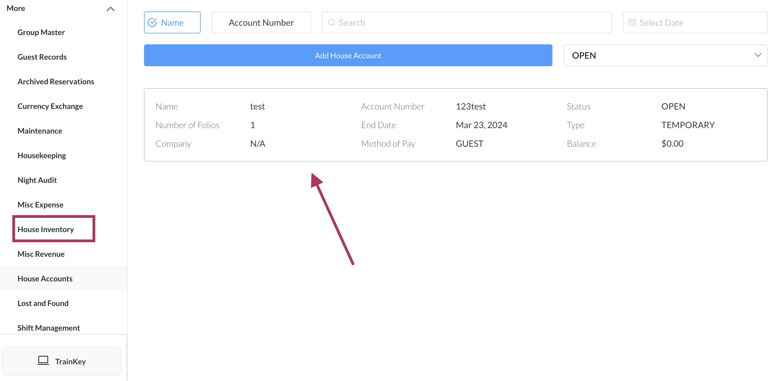784x381 pixels.
Task: Select the Account Number search filter
Action: click(x=261, y=22)
